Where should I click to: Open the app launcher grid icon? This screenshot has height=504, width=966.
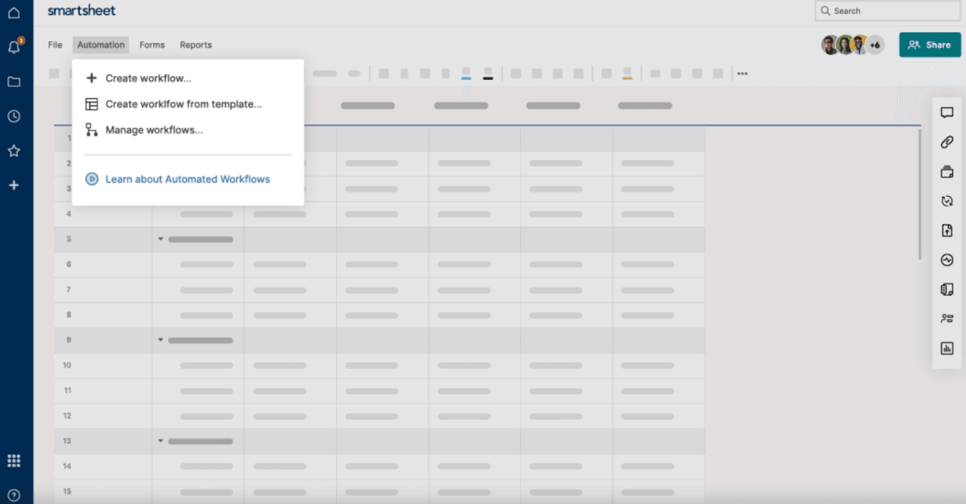pyautogui.click(x=14, y=461)
